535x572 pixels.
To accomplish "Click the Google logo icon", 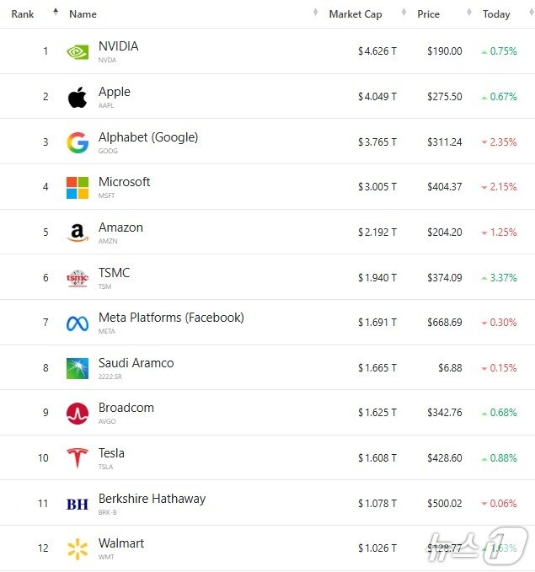I will [x=78, y=142].
